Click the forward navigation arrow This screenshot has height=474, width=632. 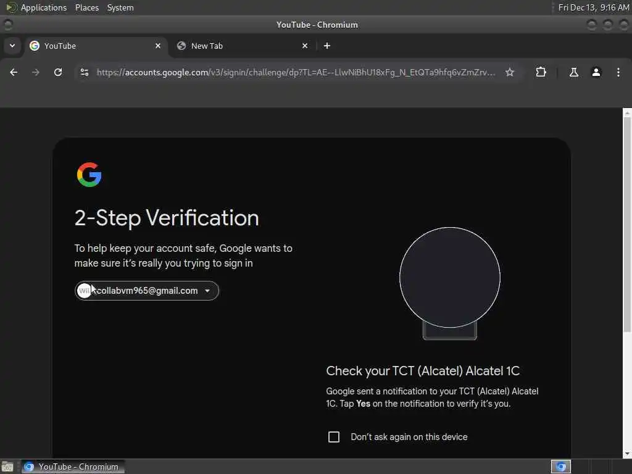(x=36, y=72)
